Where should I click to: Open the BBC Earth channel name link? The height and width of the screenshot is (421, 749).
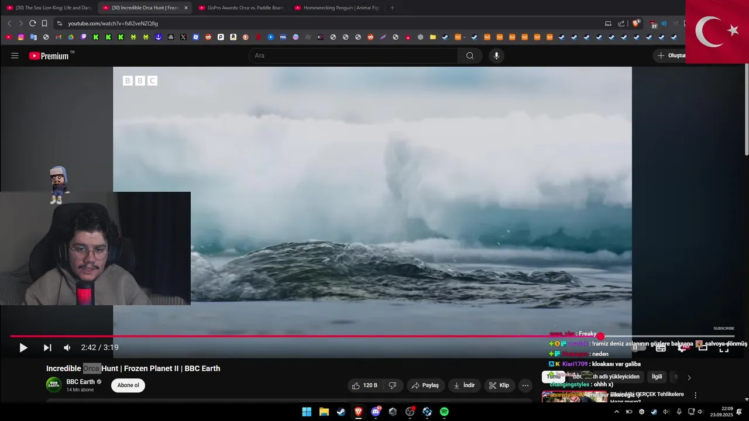point(80,382)
